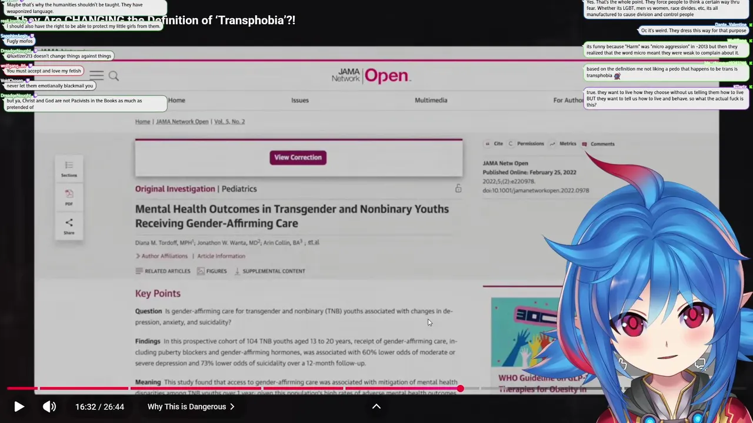Click the JAMA Network Open logo
Viewport: 753px width, 423px height.
pos(371,76)
